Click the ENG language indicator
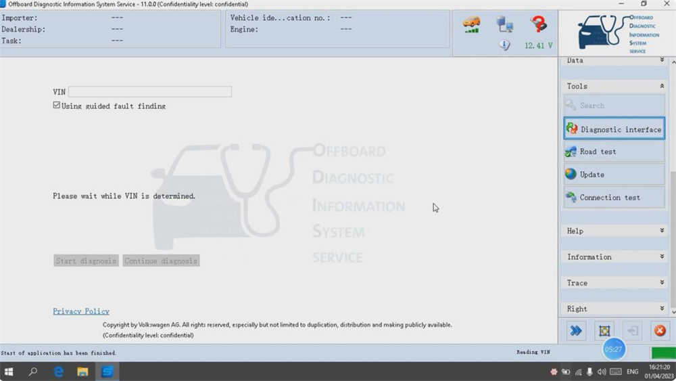 (x=632, y=372)
